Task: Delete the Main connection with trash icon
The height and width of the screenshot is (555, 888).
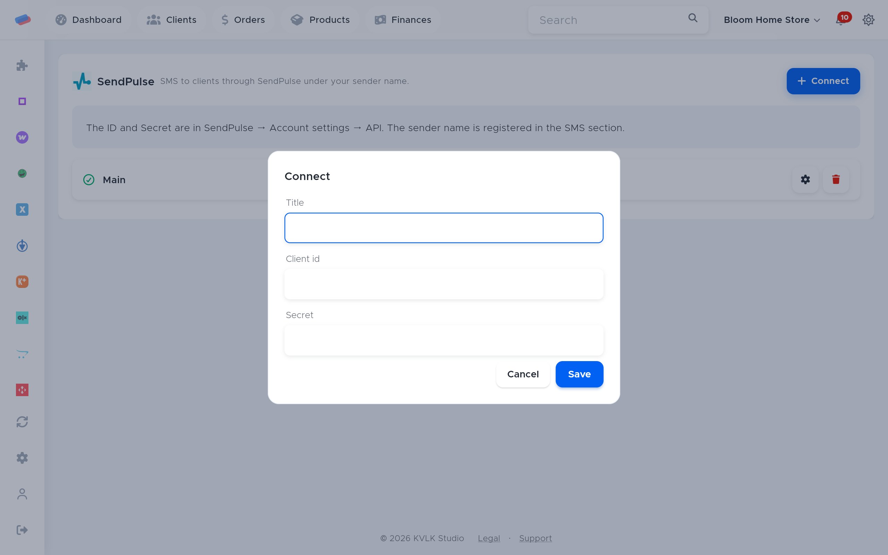Action: coord(836,179)
